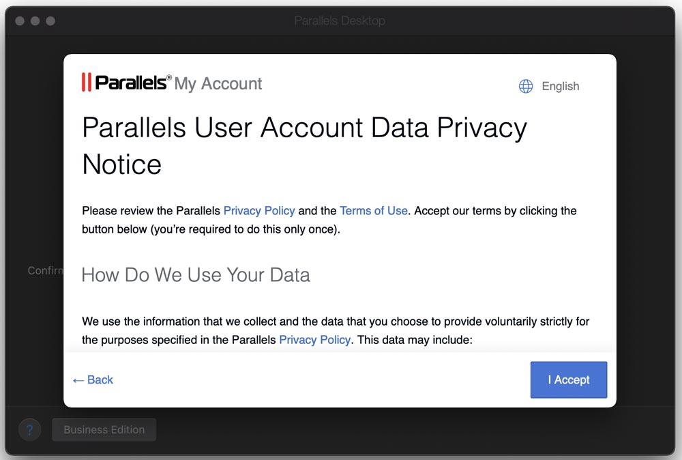The width and height of the screenshot is (682, 460).
Task: Click the I Accept button
Action: click(x=568, y=380)
